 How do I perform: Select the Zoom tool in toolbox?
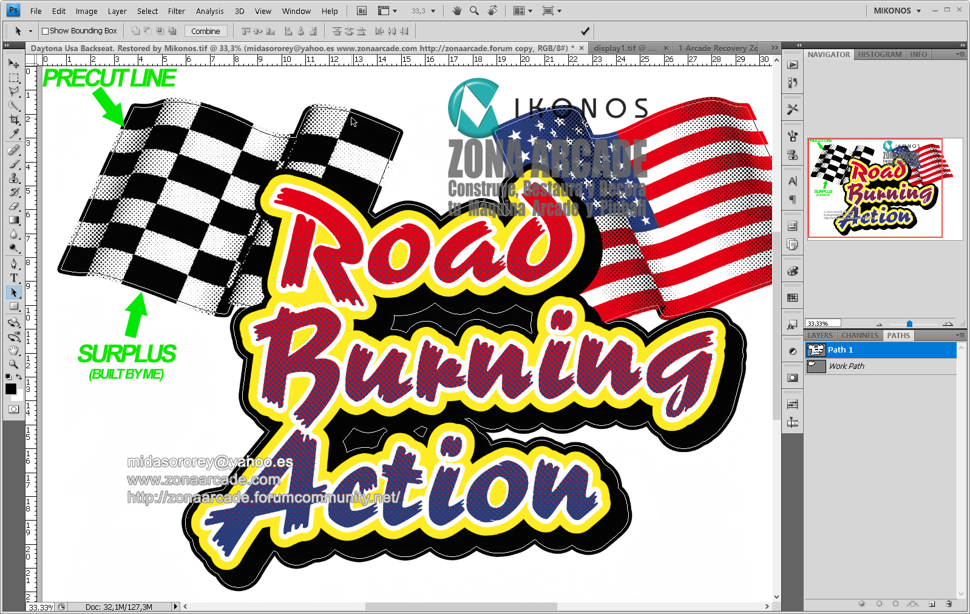[x=13, y=364]
